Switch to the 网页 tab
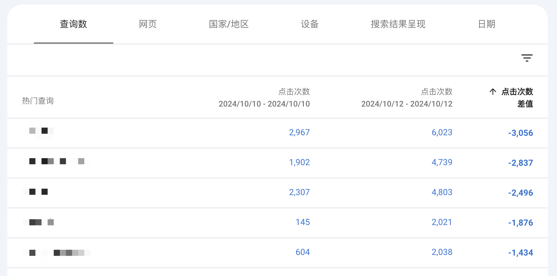557x276 pixels. point(148,24)
